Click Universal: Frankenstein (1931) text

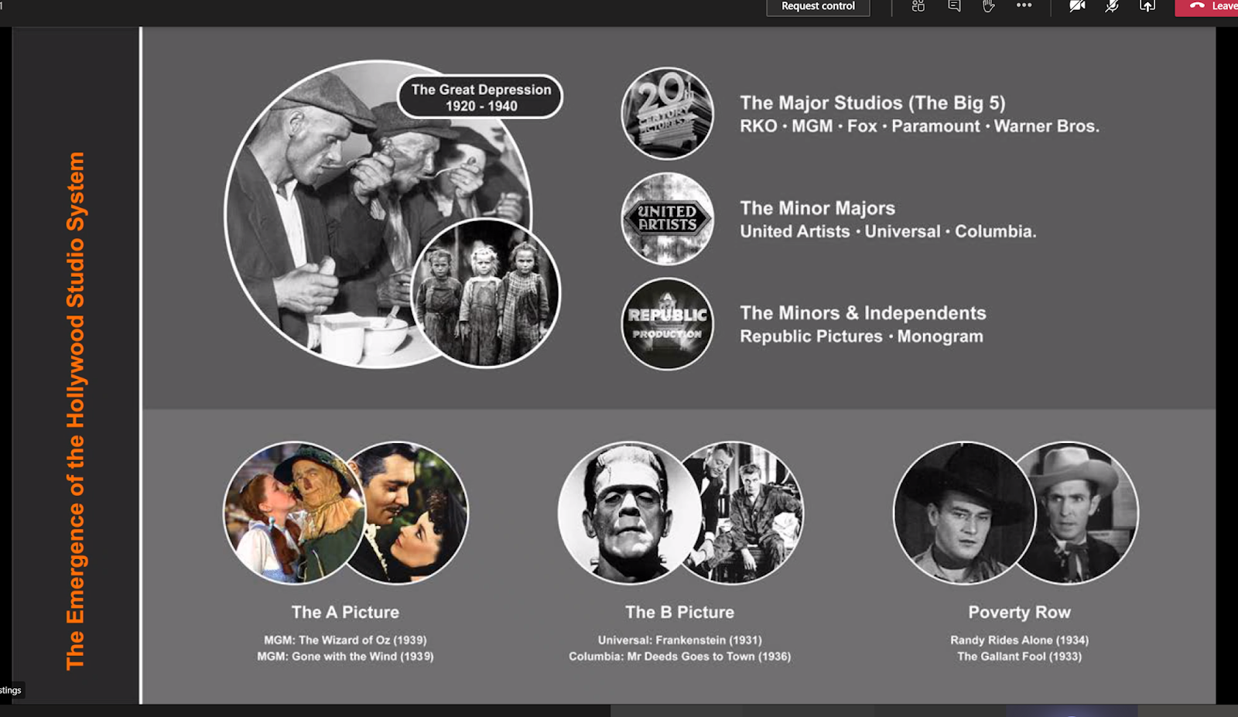tap(679, 640)
